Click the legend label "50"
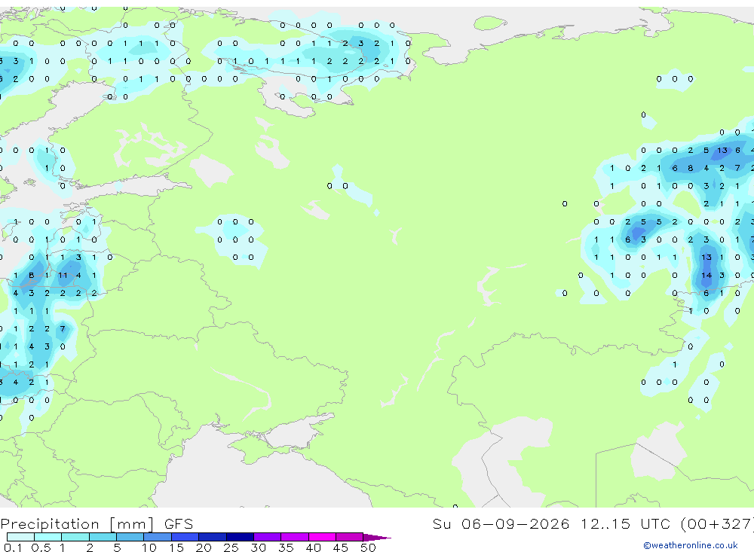Image resolution: width=754 pixels, height=552 pixels. coord(368,547)
